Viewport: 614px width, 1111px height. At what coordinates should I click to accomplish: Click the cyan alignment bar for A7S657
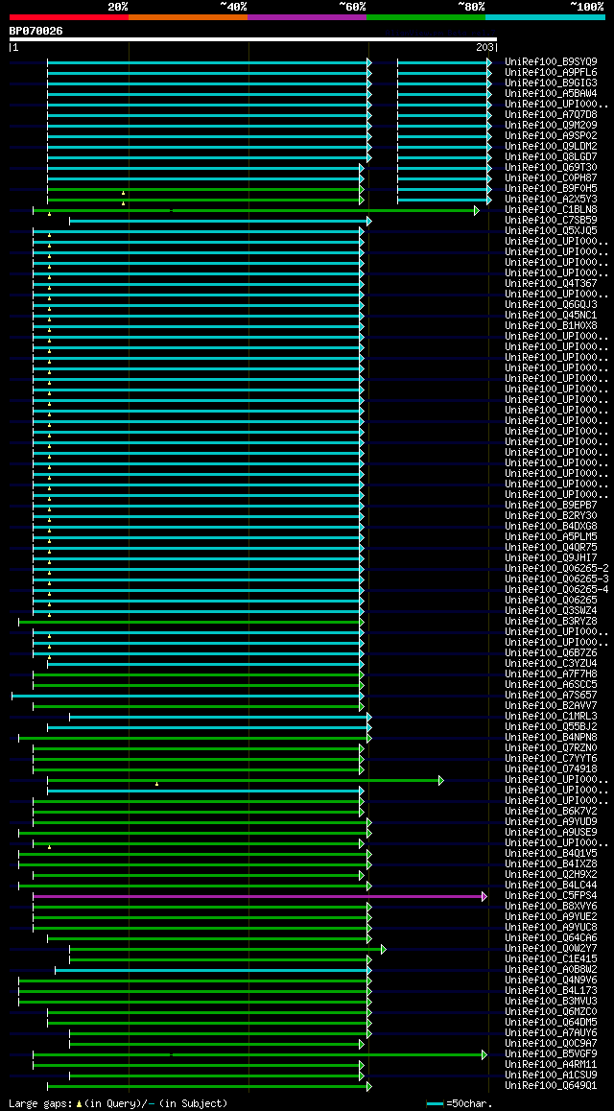click(188, 696)
